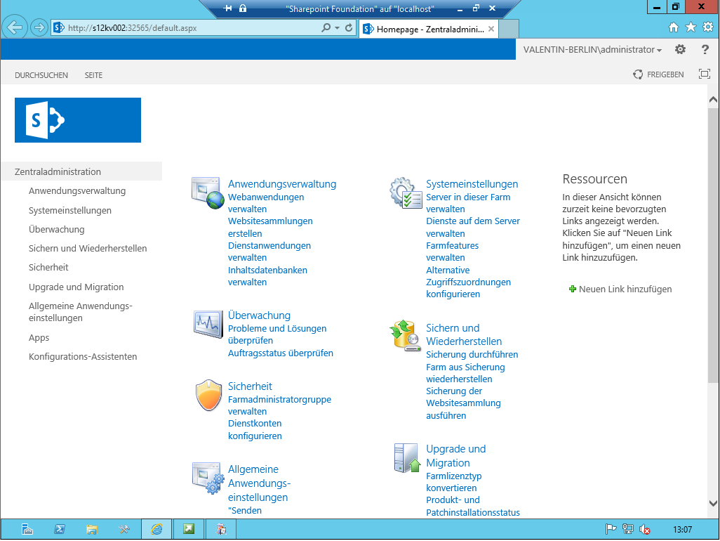The width and height of the screenshot is (720, 541).
Task: Open Farmlizenztyp konvertieren link
Action: point(453,482)
